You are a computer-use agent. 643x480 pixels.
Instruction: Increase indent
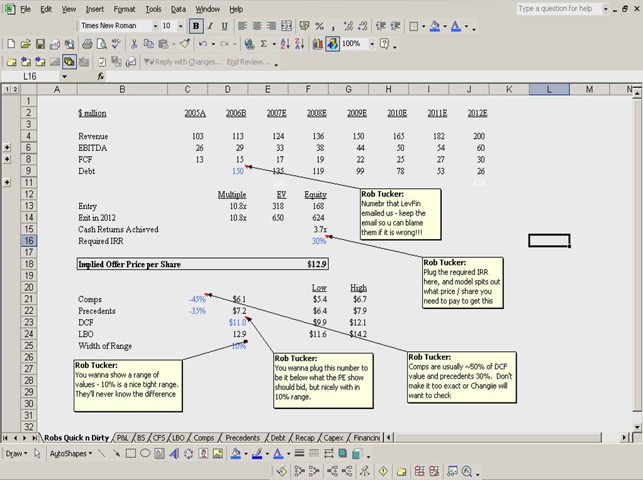click(395, 26)
